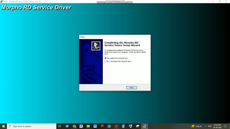Image resolution: width=230 pixels, height=129 pixels.
Task: Open Task View on the taskbar
Action: point(60,126)
